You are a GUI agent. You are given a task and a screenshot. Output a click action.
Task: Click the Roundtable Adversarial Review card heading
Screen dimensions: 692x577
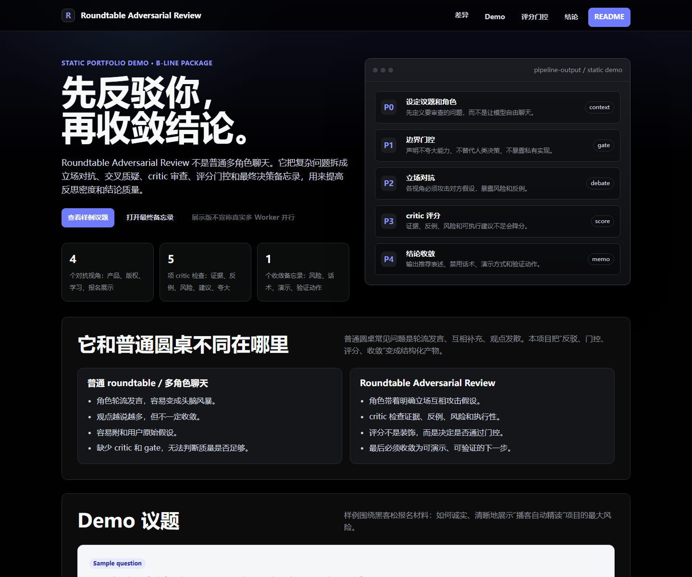[x=427, y=383]
